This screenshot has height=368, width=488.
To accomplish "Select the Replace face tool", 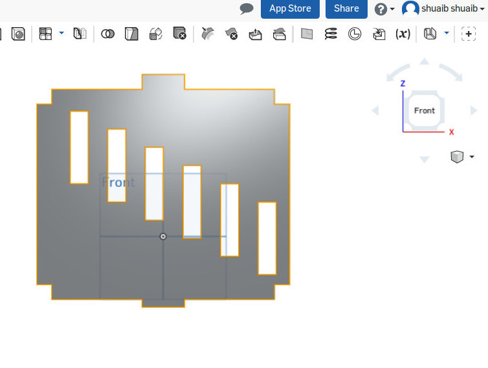I will 280,34.
